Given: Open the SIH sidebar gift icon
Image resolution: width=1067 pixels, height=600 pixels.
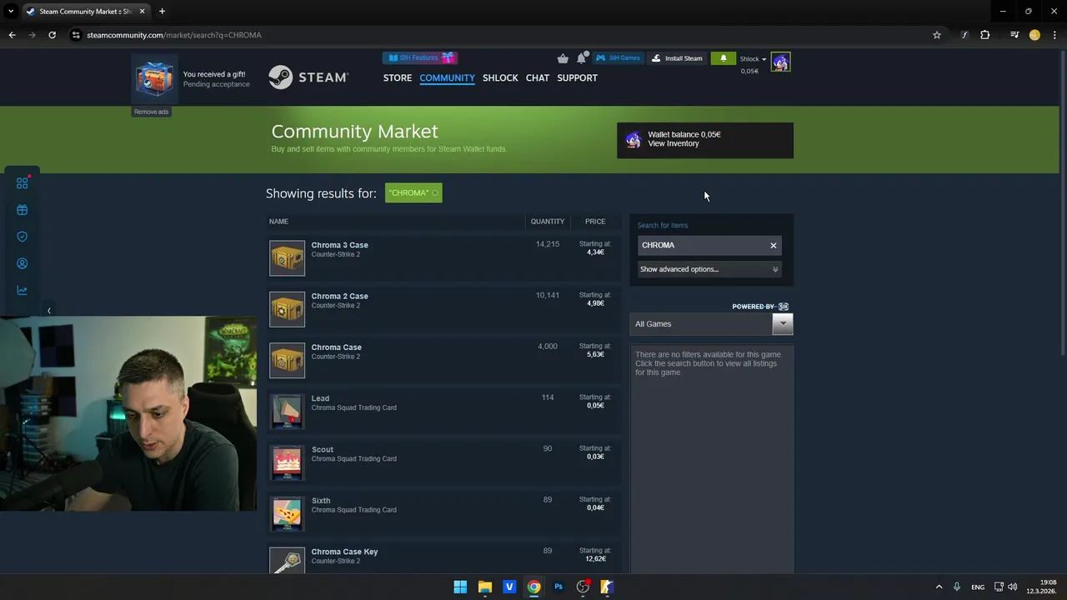Looking at the screenshot, I should point(23,210).
